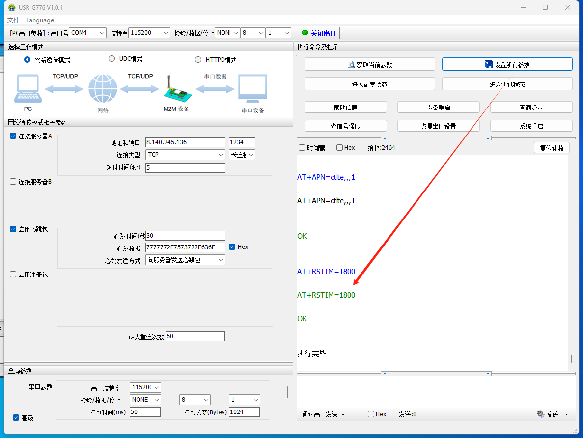Image resolution: width=583 pixels, height=438 pixels.
Task: Click the send icon at bottom right
Action: 541,414
